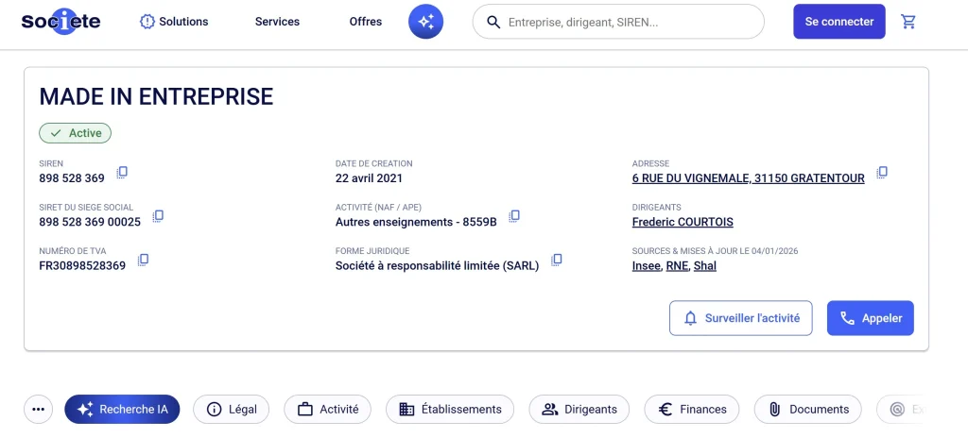
Task: Open the Insee source link
Action: coord(647,266)
